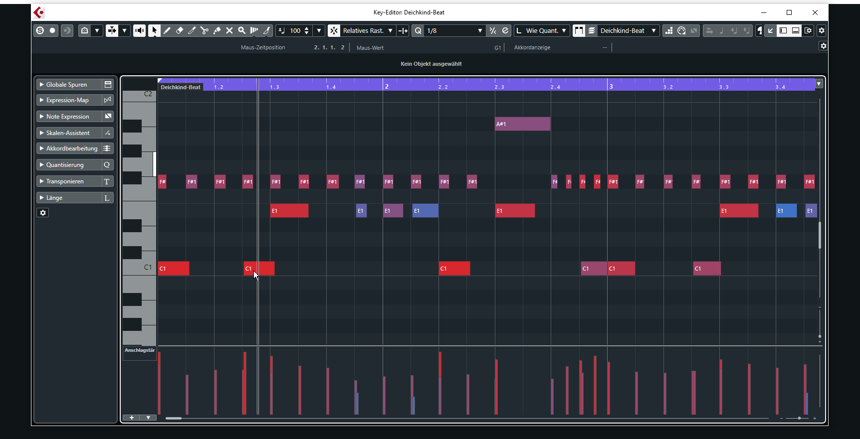Screen dimensions: 860x439
Task: Toggle Acoustic Feedback speaker button
Action: click(x=139, y=30)
